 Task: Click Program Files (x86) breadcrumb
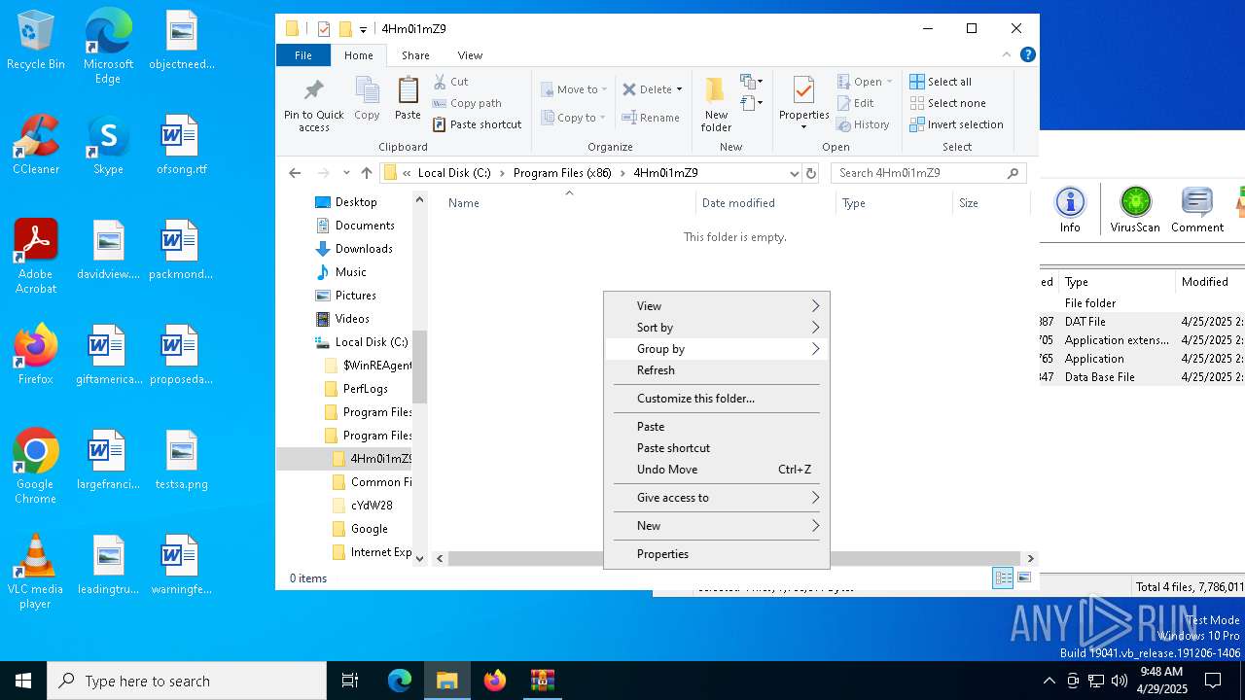tap(563, 173)
